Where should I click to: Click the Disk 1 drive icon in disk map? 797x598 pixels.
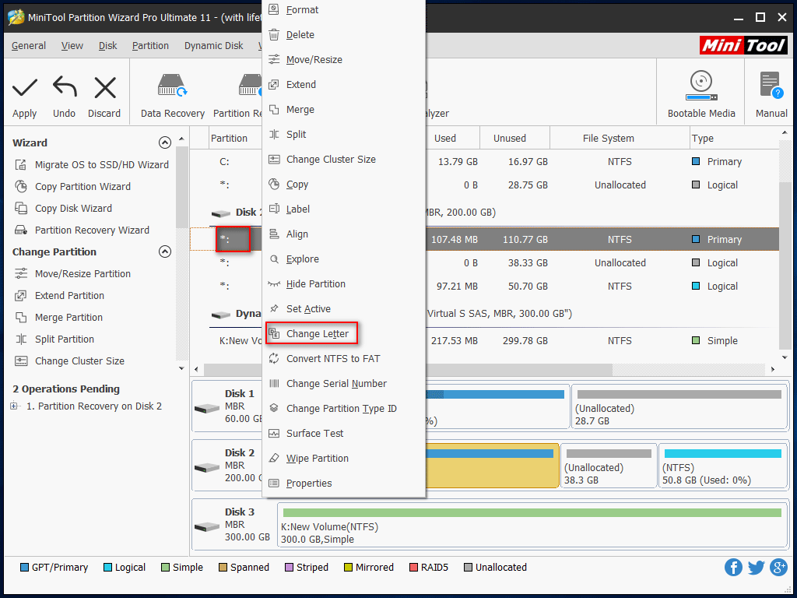click(x=207, y=408)
